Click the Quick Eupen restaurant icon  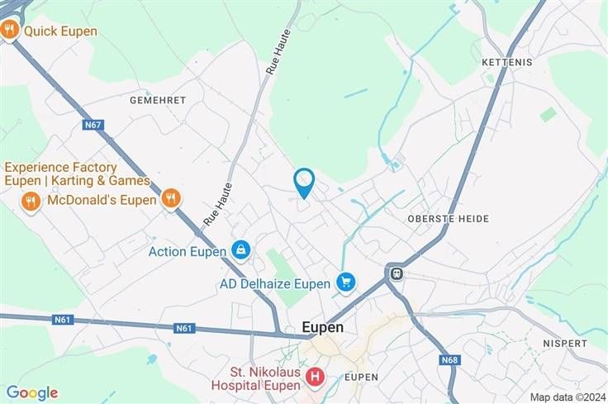(9, 30)
